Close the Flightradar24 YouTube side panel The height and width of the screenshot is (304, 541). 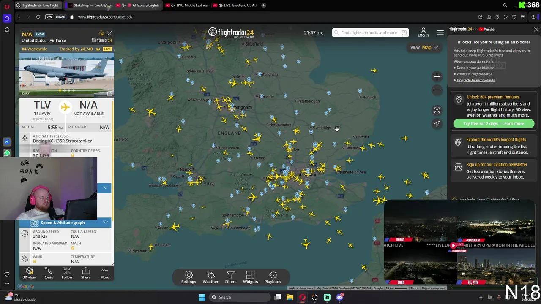(x=536, y=30)
